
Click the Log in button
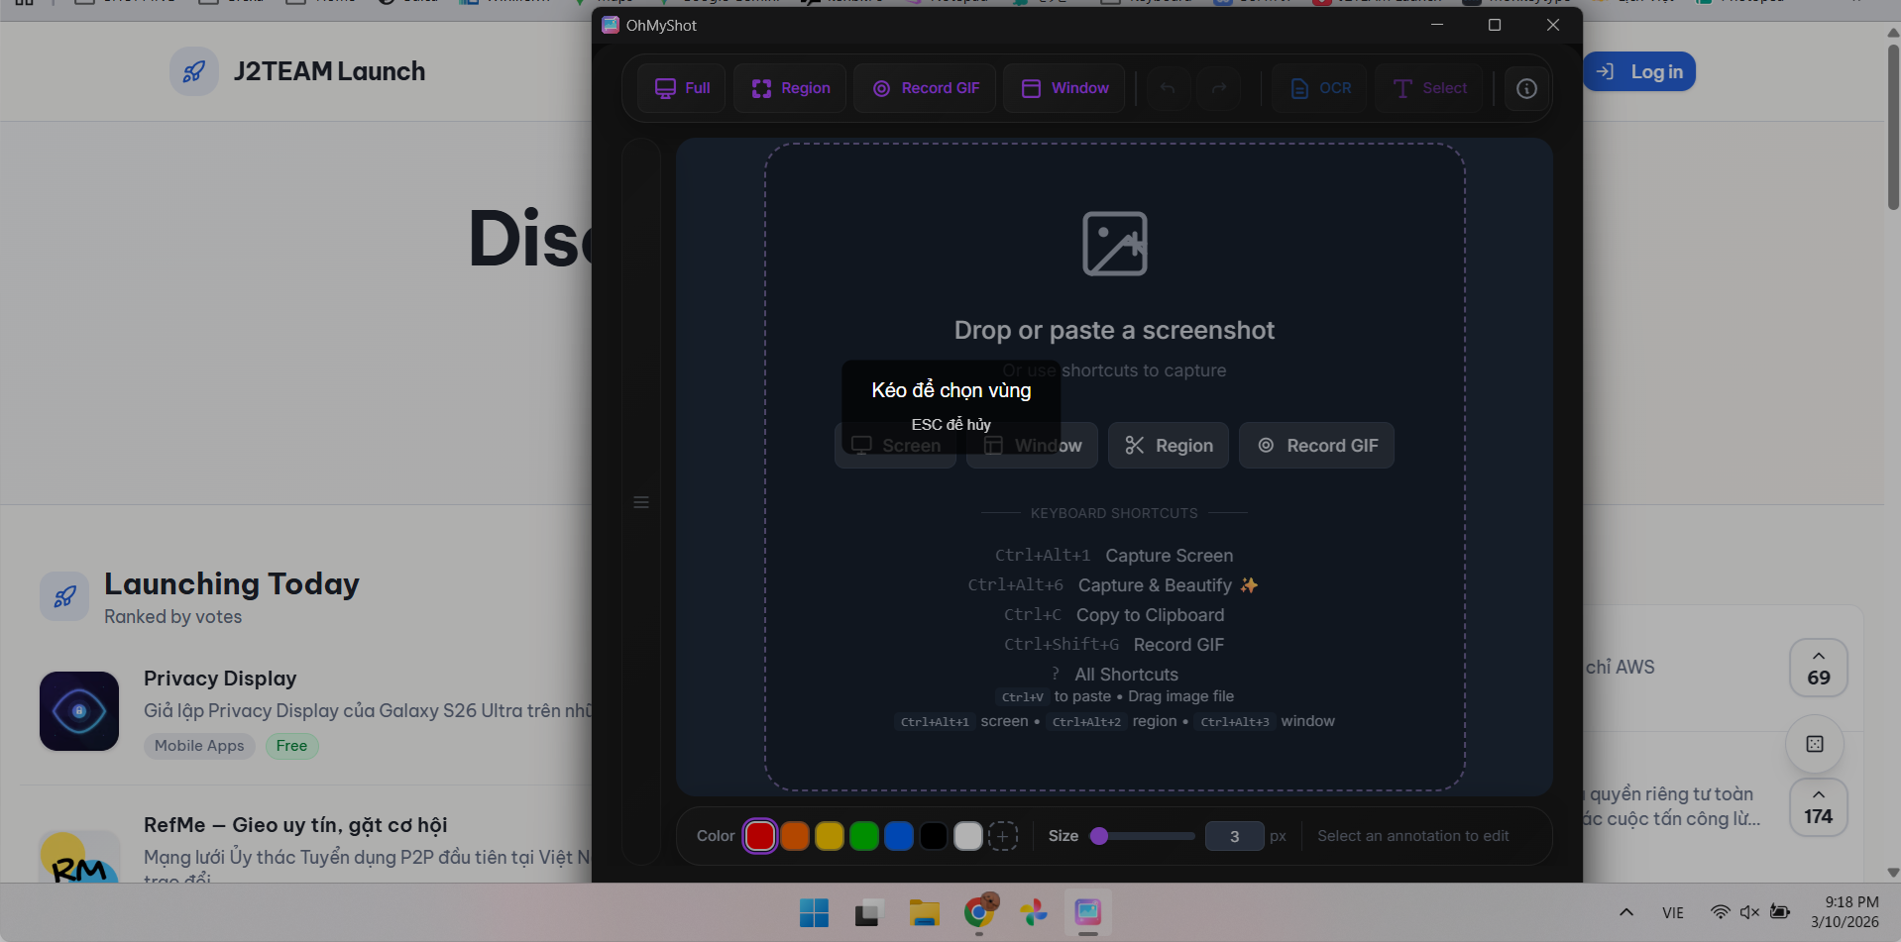(1639, 71)
